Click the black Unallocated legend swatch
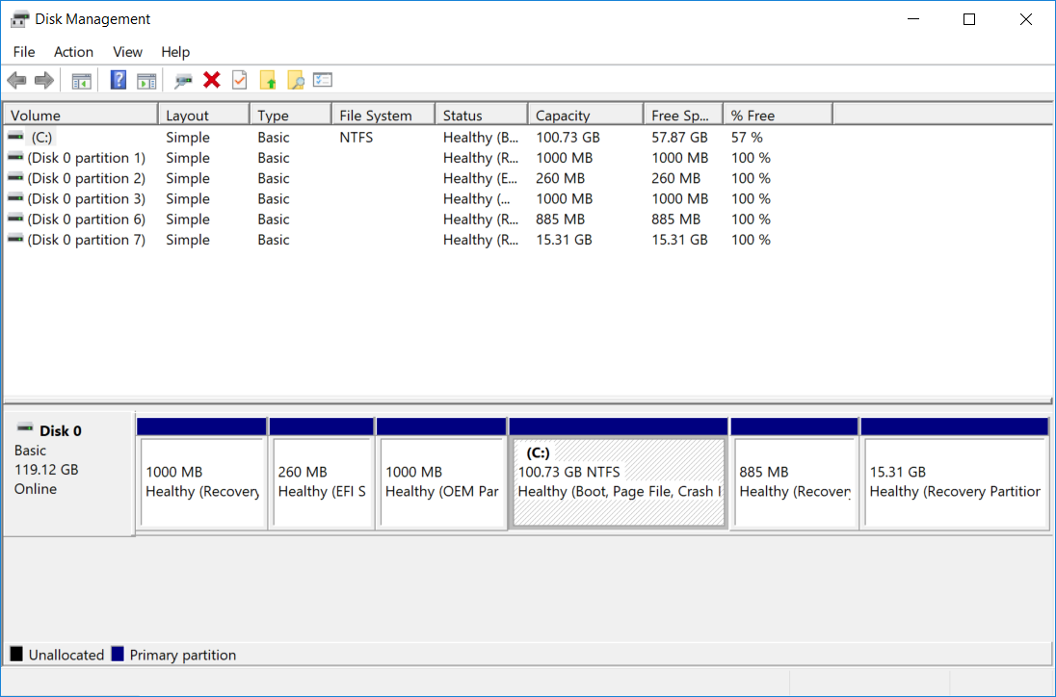Viewport: 1056px width, 697px height. click(x=16, y=654)
